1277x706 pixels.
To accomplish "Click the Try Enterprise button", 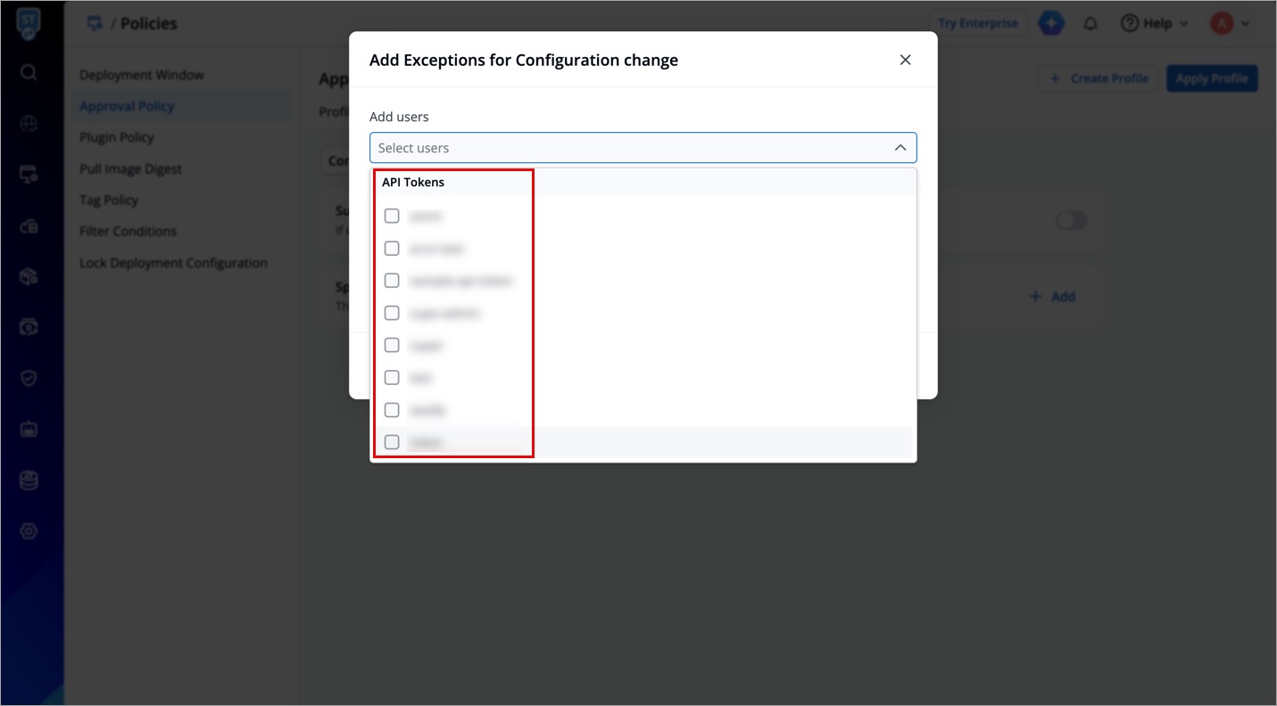I will [978, 24].
